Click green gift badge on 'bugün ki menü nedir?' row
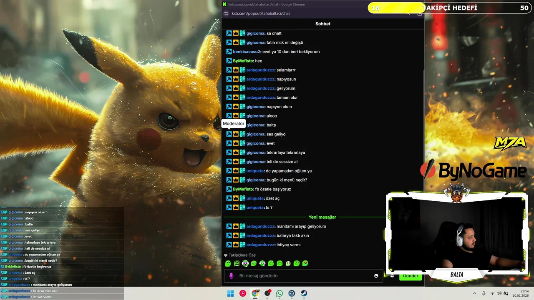Viewport: 534px width, 300px height. click(242, 180)
